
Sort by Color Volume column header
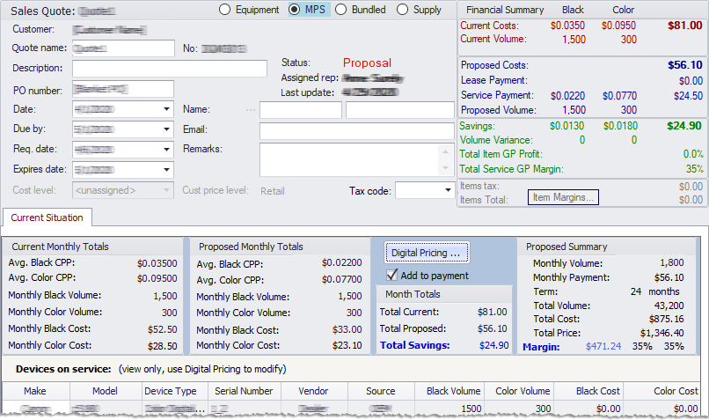(519, 391)
